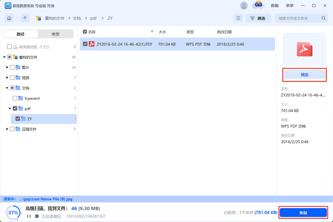Open the user account avatar
The image size is (333, 222).
[x=244, y=6]
